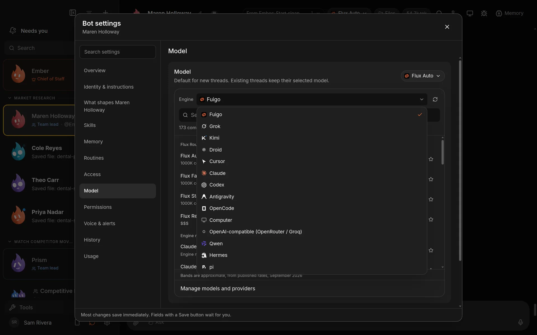Select Grok engine option
The width and height of the screenshot is (537, 335).
(312, 126)
